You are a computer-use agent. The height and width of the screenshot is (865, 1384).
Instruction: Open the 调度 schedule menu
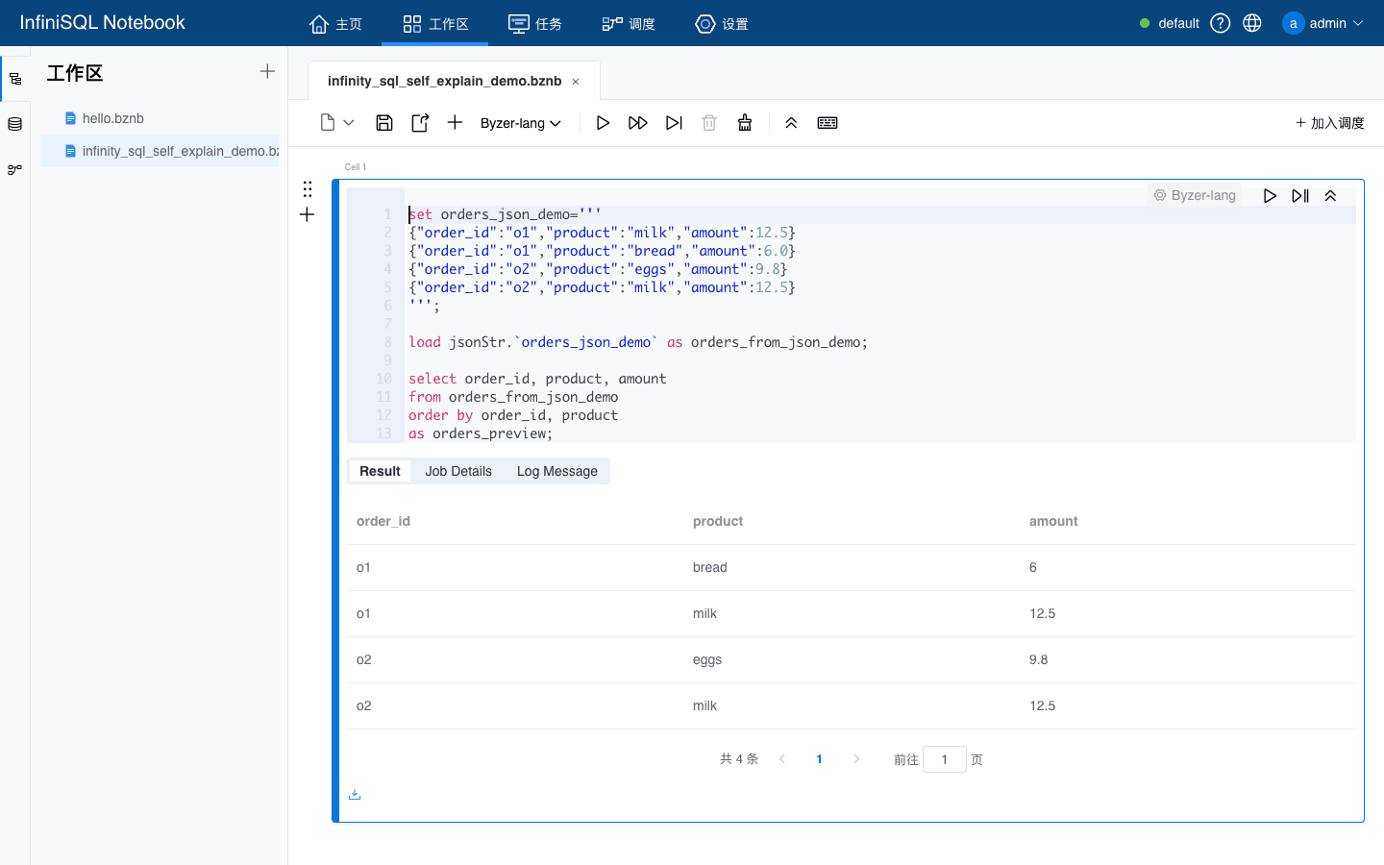pyautogui.click(x=629, y=23)
